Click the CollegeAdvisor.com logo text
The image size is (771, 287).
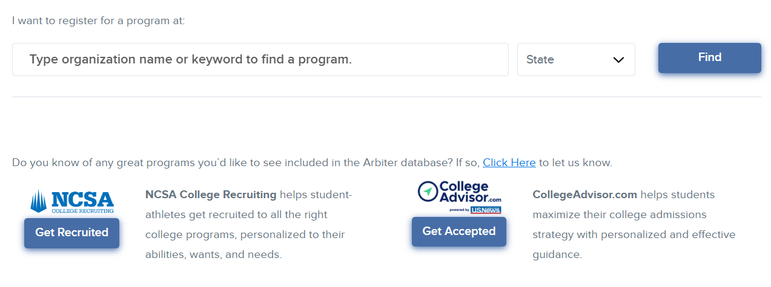(471, 192)
